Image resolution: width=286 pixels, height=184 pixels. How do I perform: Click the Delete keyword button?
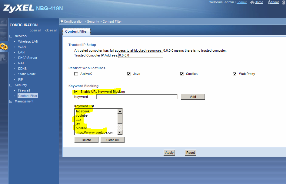86,140
